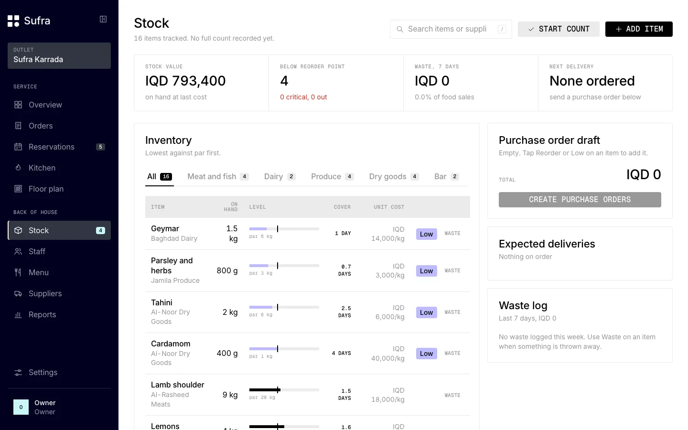
Task: Click the Lamb shoulder stock level bar
Action: [284, 390]
